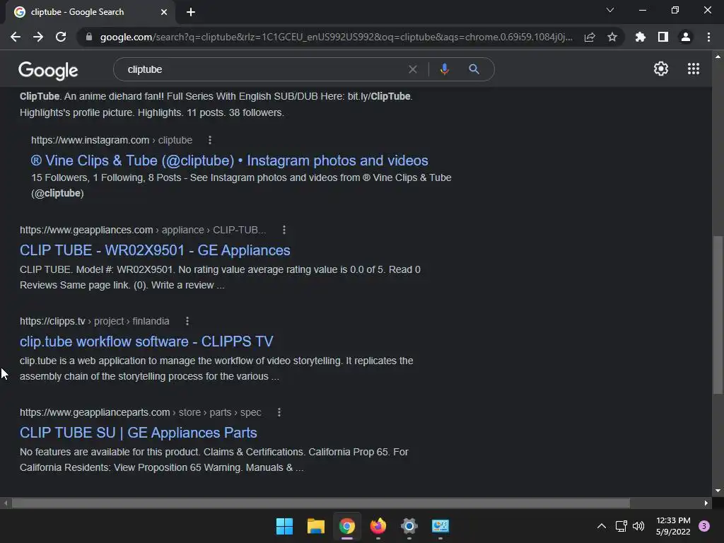Screen dimensions: 724x543
Task: Reload the current Google search page
Action: point(61,37)
